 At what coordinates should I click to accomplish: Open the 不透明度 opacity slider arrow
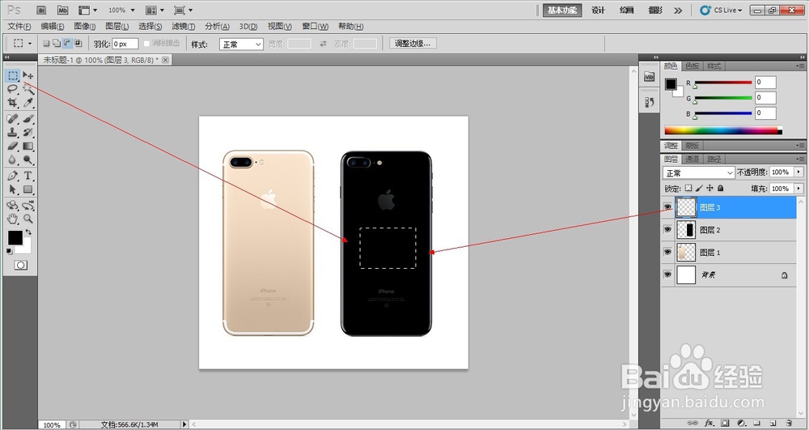(798, 172)
